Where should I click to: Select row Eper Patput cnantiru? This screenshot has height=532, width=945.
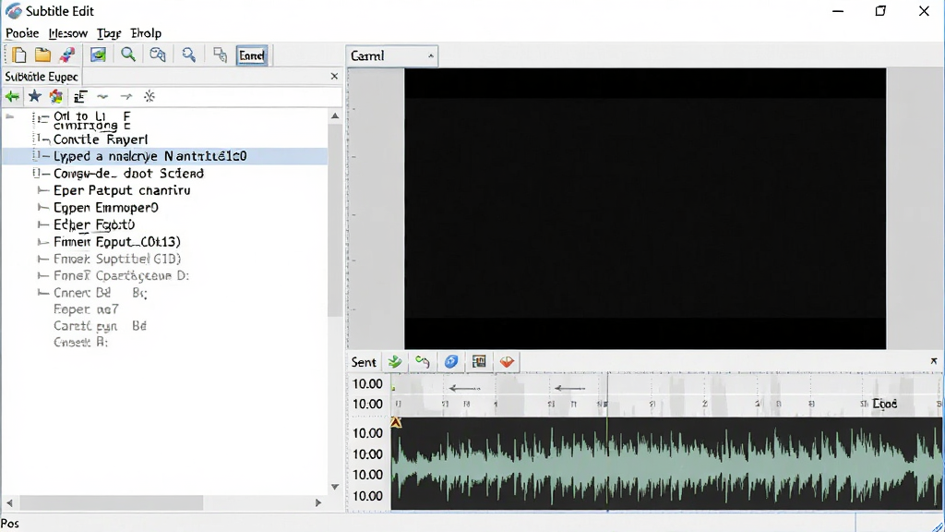[x=122, y=190]
